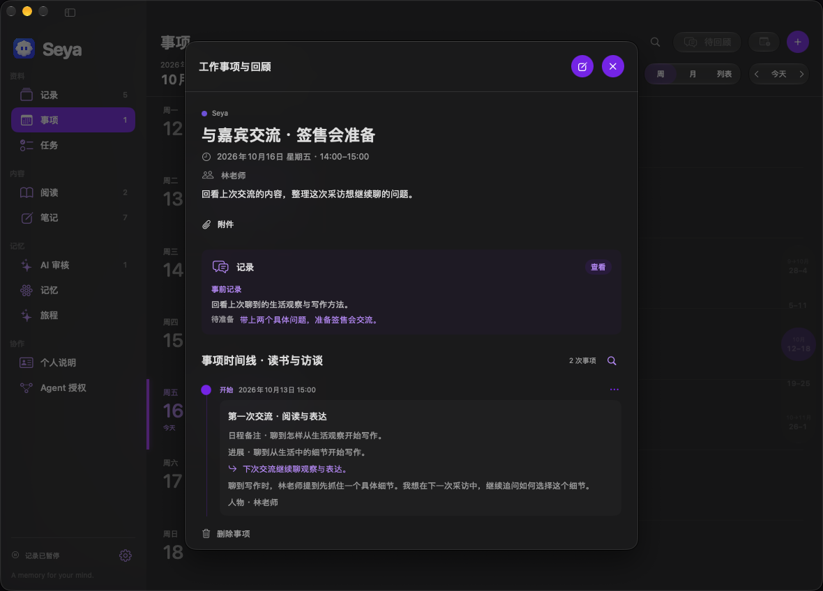Image resolution: width=823 pixels, height=591 pixels.
Task: Click the 2 次事项 count label
Action: point(582,361)
